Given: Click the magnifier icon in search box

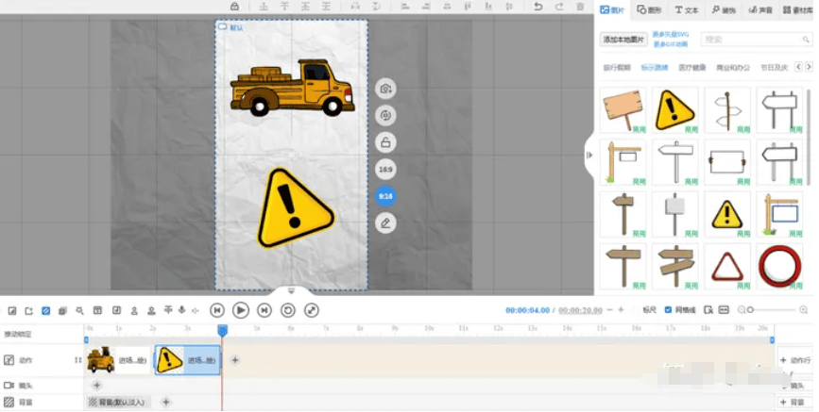Looking at the screenshot, I should click(805, 40).
